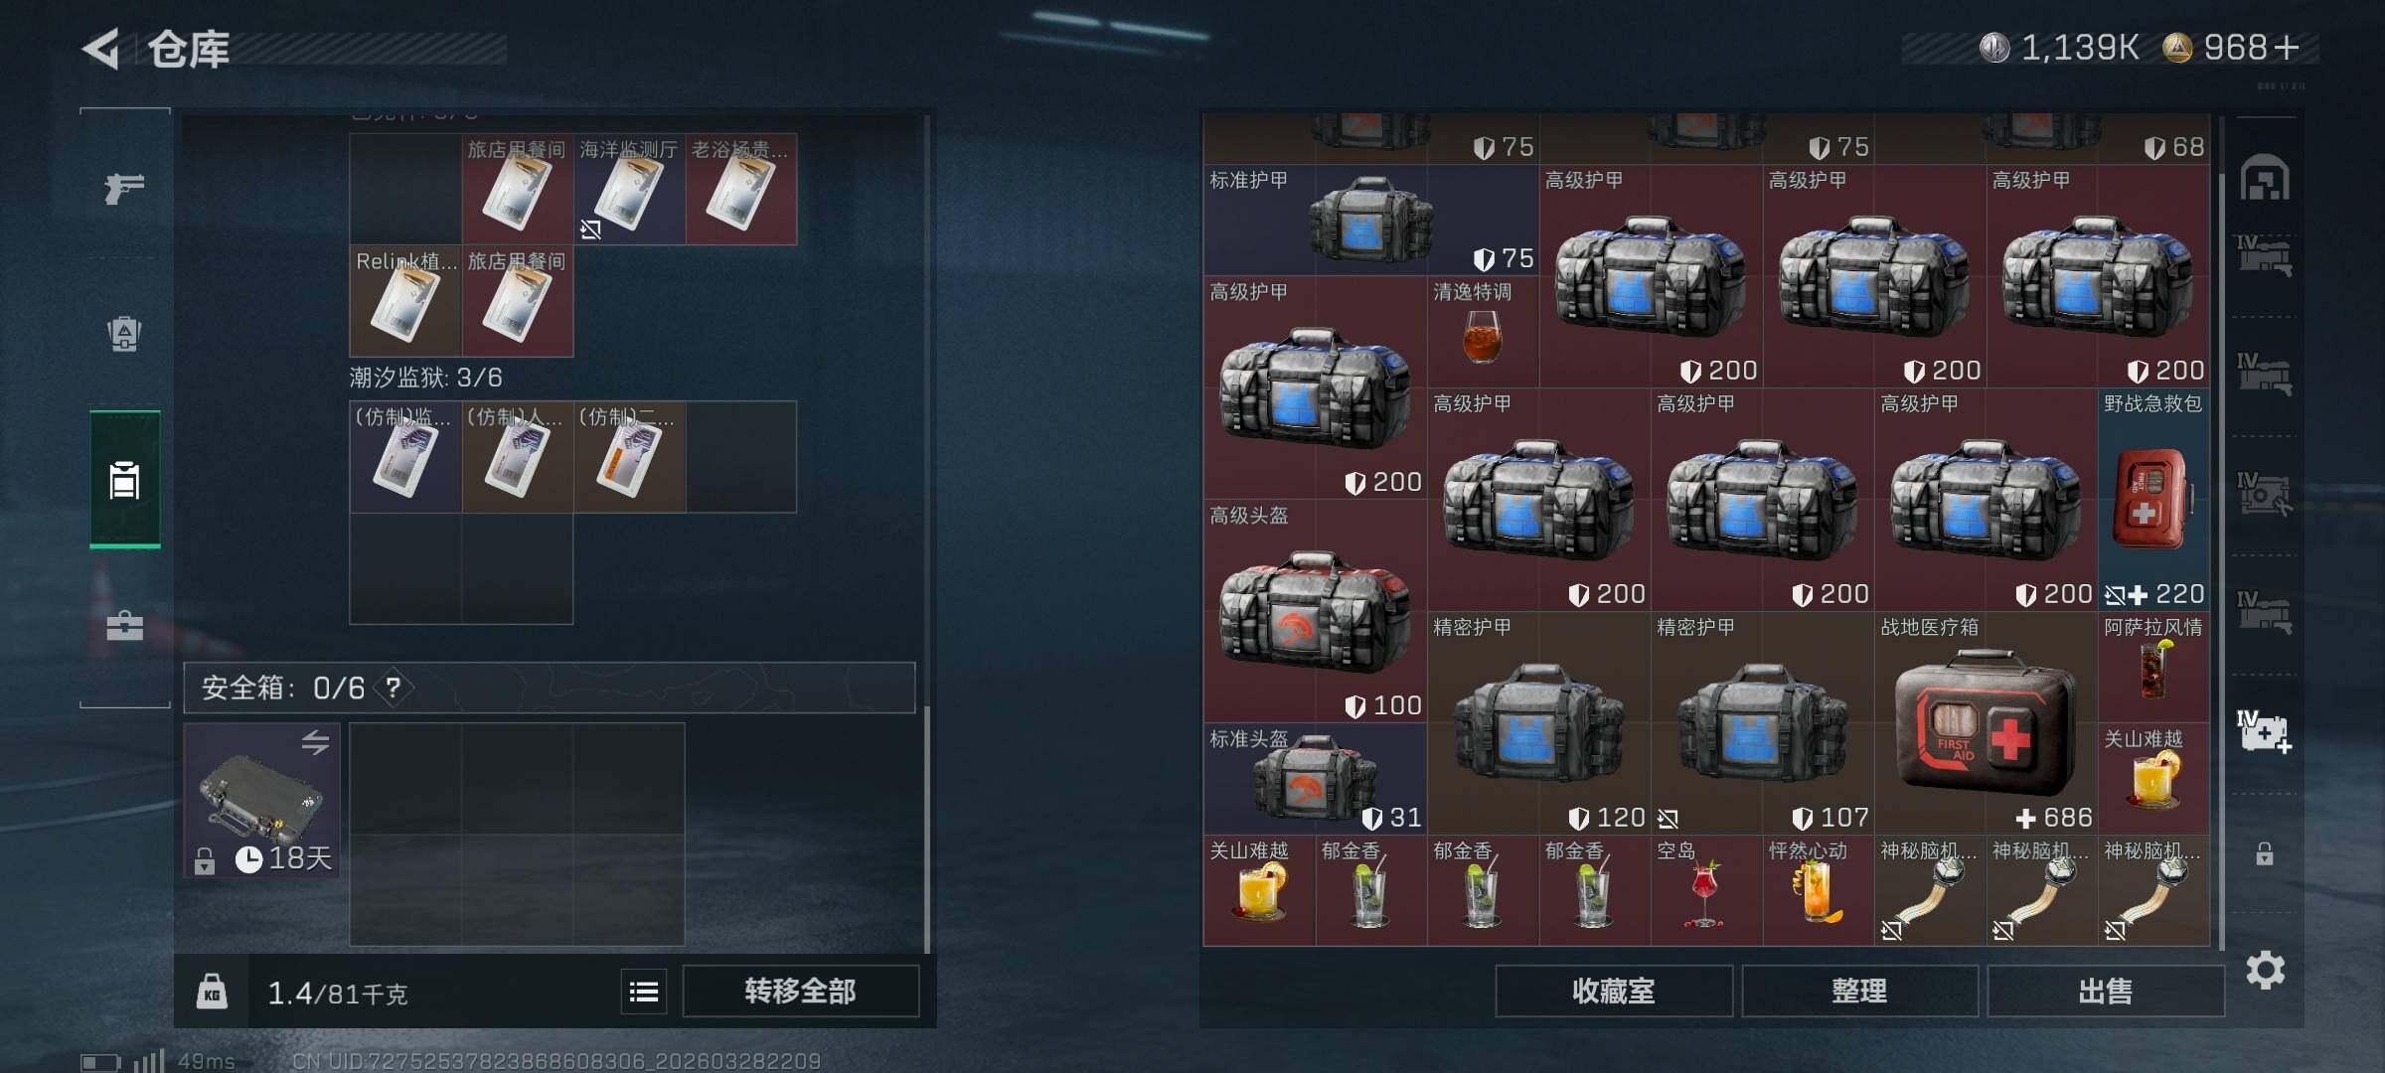
Task: Add more gold currency with plus
Action: pyautogui.click(x=2286, y=48)
